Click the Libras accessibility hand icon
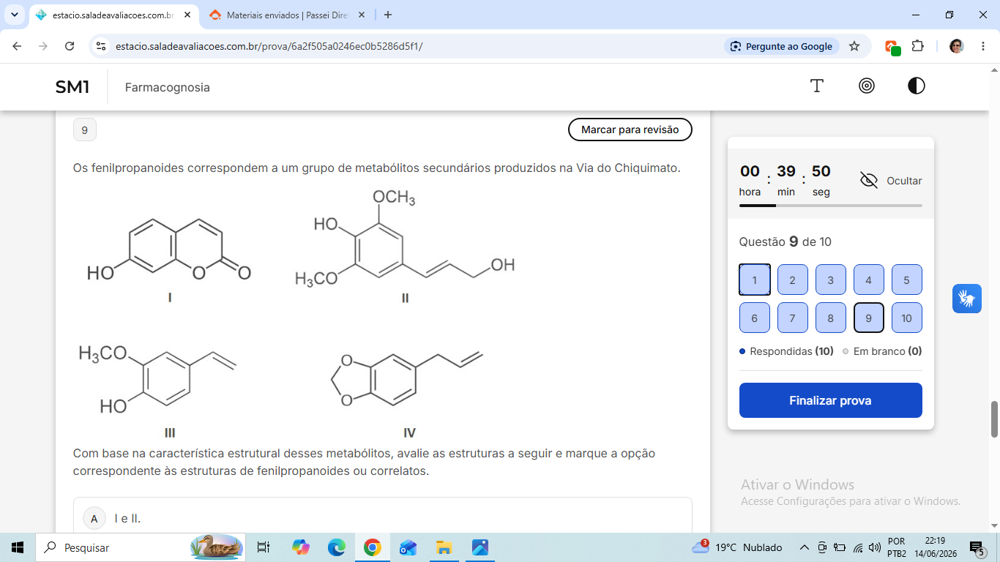 967,299
